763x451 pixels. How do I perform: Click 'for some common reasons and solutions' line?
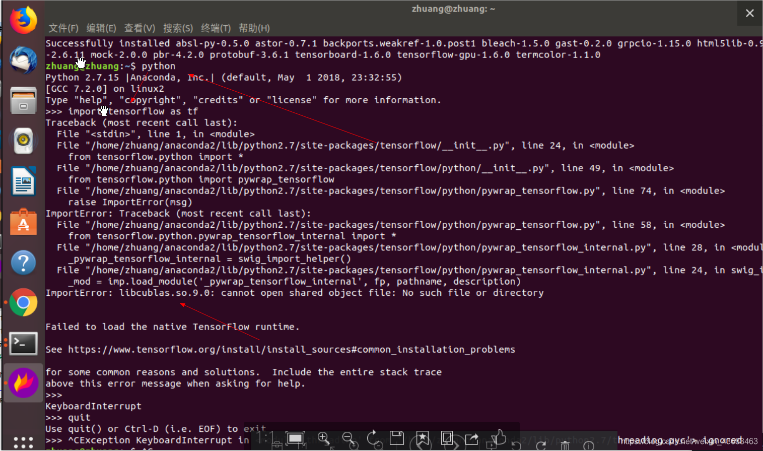243,372
